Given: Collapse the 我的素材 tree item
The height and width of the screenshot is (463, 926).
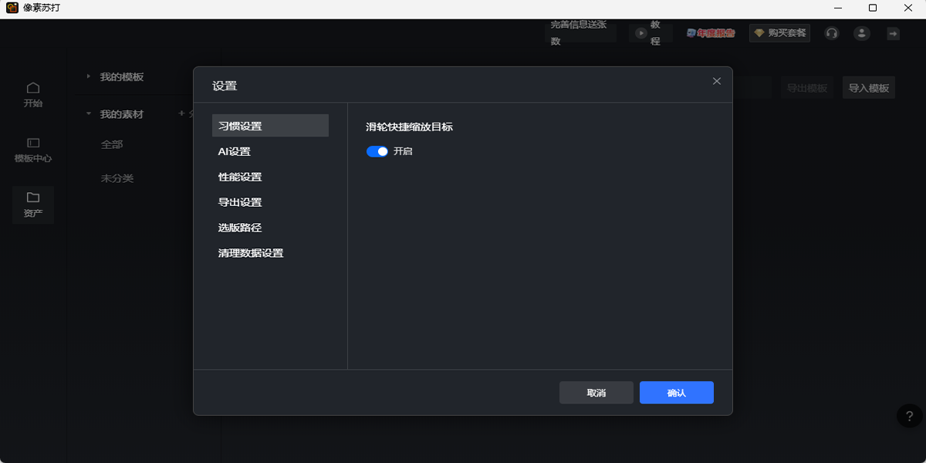Looking at the screenshot, I should 87,113.
